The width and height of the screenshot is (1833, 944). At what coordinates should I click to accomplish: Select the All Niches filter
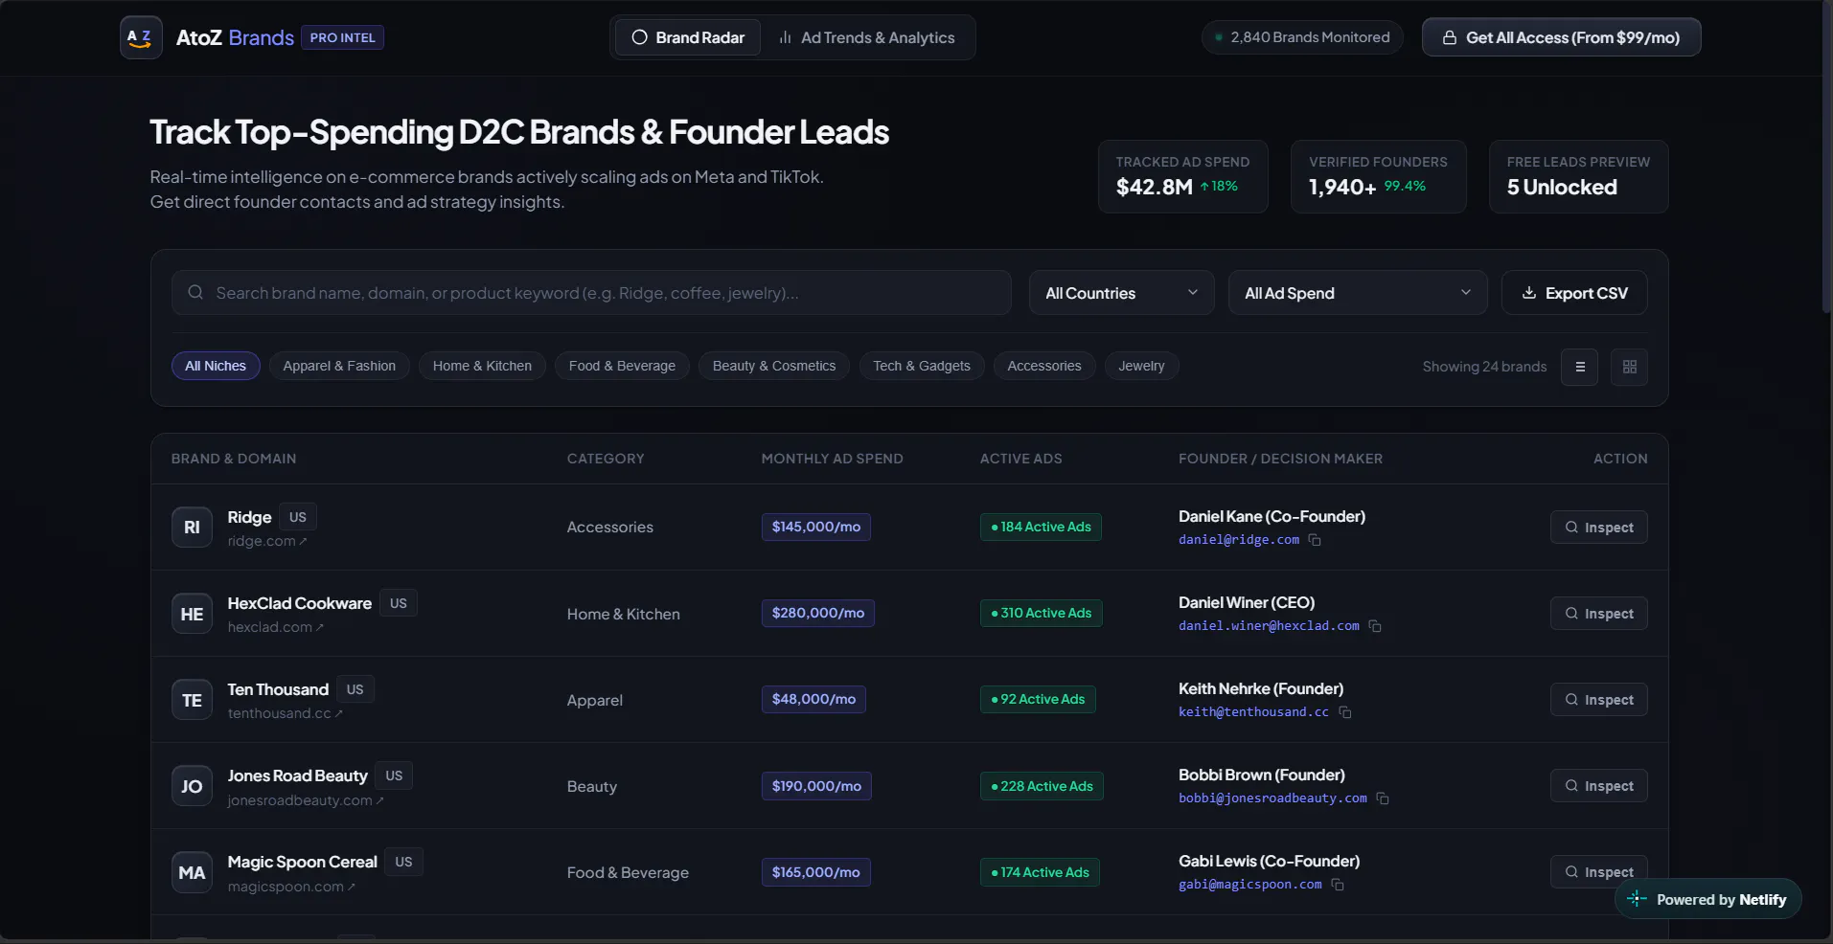point(216,366)
